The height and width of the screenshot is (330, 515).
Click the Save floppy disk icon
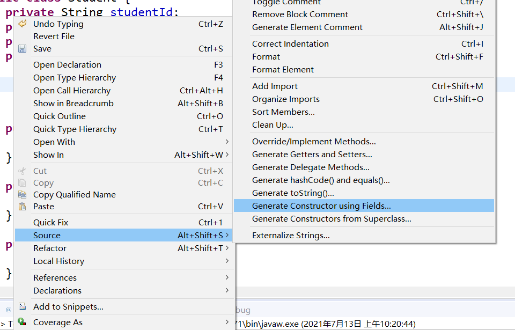[x=22, y=49]
